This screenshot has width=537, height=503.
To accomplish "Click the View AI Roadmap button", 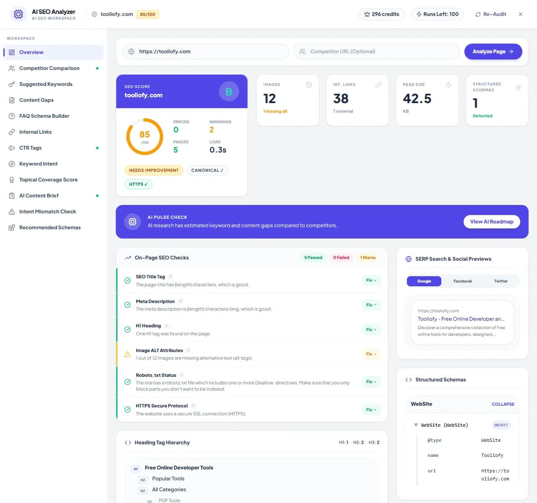I will tap(492, 222).
